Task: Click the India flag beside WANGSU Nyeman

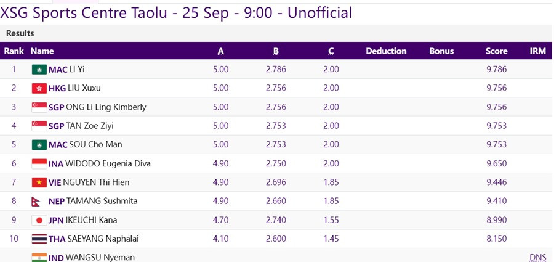Action: coord(39,257)
